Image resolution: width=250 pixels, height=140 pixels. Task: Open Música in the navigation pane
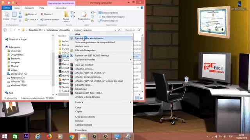coord(12,66)
